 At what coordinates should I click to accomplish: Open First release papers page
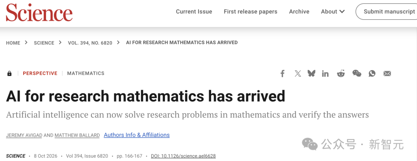[x=251, y=12]
